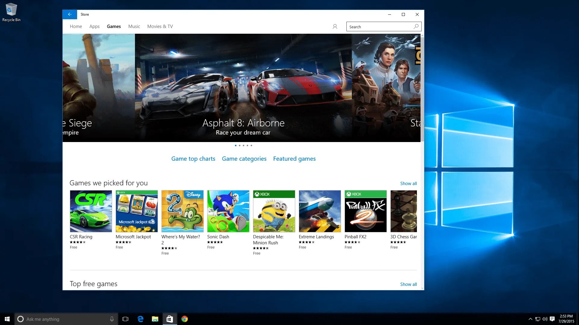This screenshot has width=579, height=325.
Task: Open Microsoft Edge from the taskbar
Action: point(140,319)
